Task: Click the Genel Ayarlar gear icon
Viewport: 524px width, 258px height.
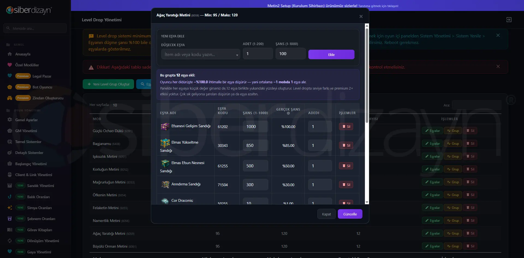Action: tap(10, 120)
